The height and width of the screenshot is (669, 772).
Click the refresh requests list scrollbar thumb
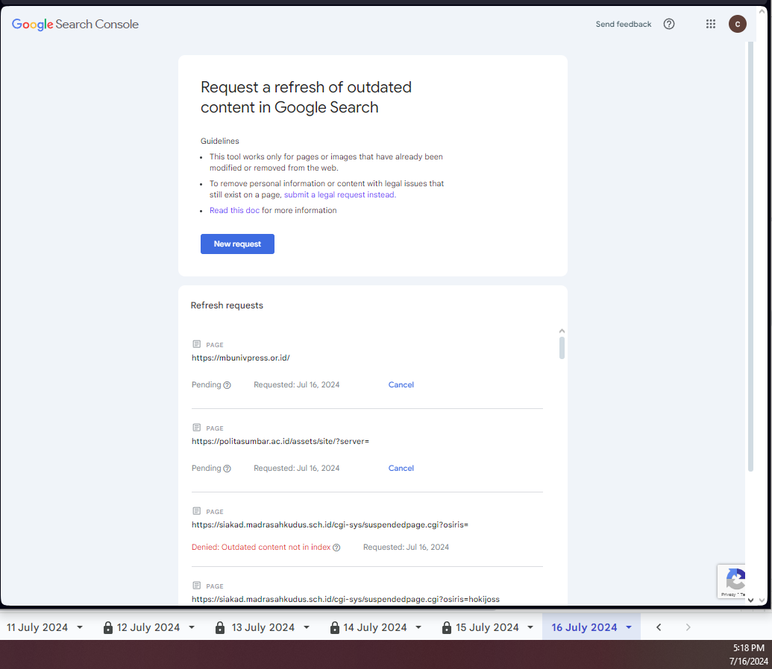tap(562, 348)
